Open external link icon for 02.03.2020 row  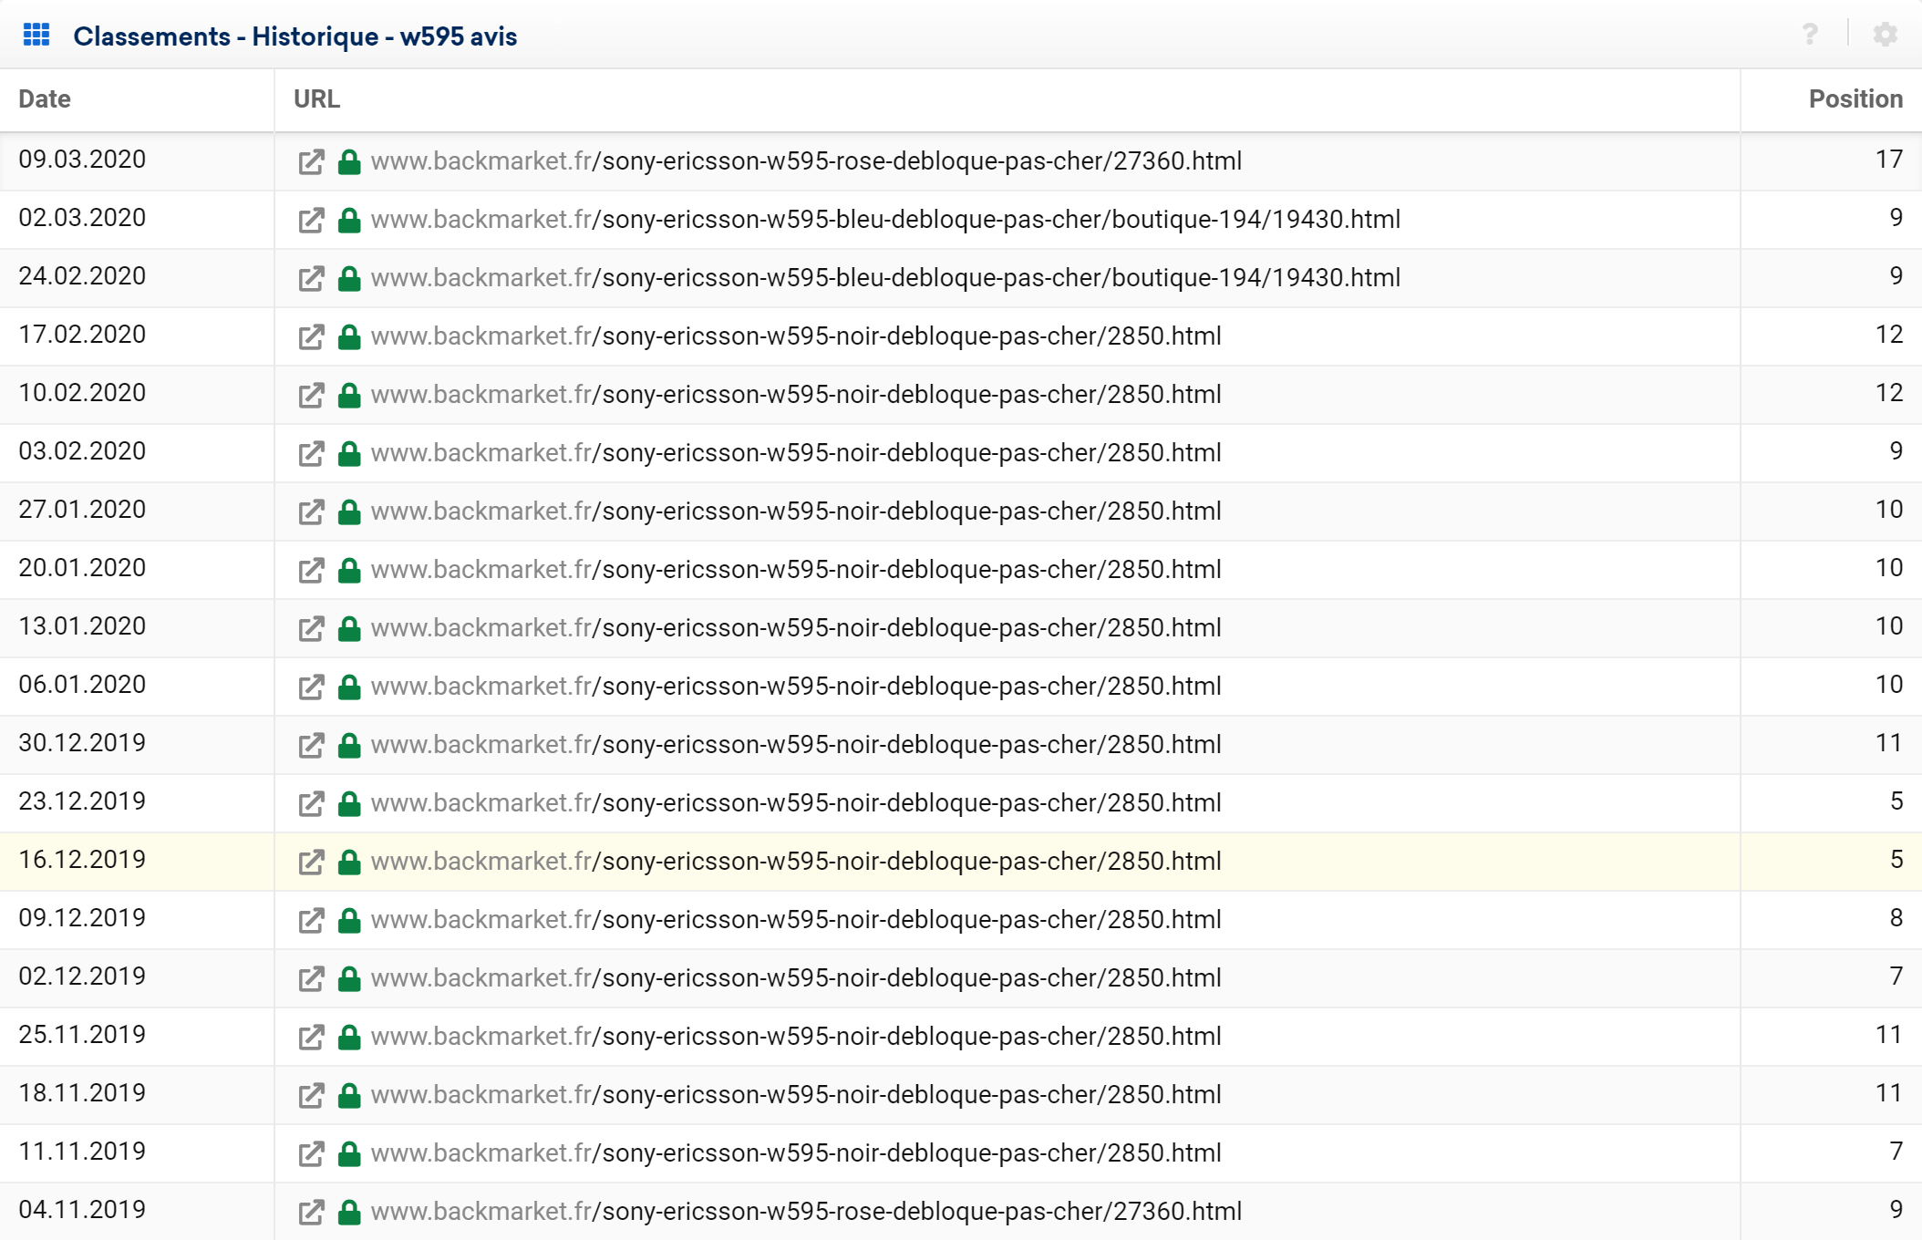(x=311, y=221)
